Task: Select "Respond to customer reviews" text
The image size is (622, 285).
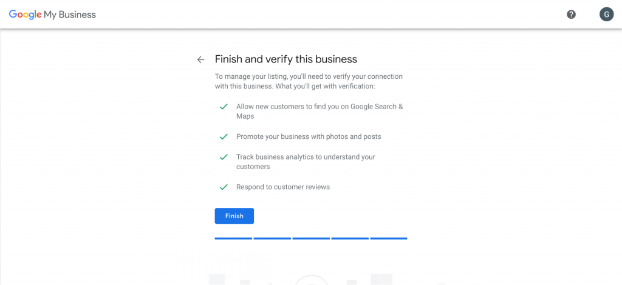Action: pos(283,187)
